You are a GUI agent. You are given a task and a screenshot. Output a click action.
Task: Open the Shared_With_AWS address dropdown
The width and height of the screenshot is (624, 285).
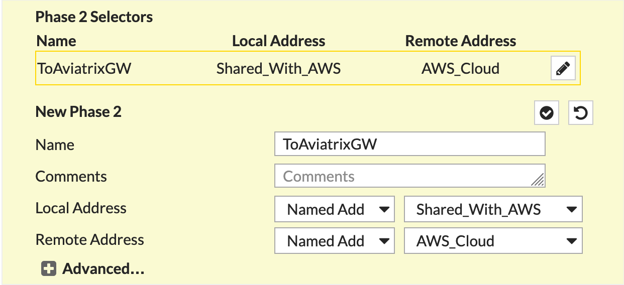tap(493, 209)
